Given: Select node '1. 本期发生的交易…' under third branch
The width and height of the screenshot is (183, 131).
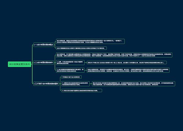Looking at the screenshot, I should 75,84.
